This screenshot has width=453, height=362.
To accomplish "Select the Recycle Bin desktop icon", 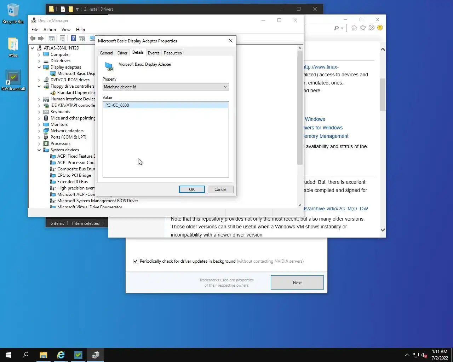I will click(13, 14).
